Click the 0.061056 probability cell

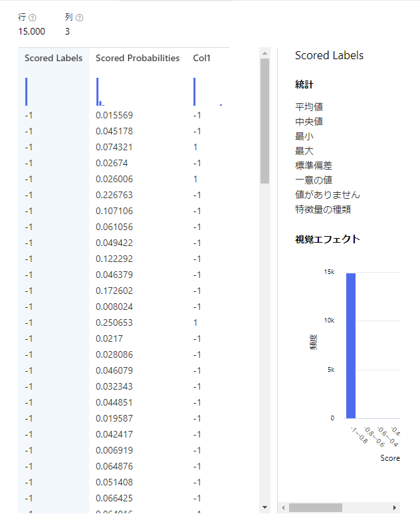point(114,227)
